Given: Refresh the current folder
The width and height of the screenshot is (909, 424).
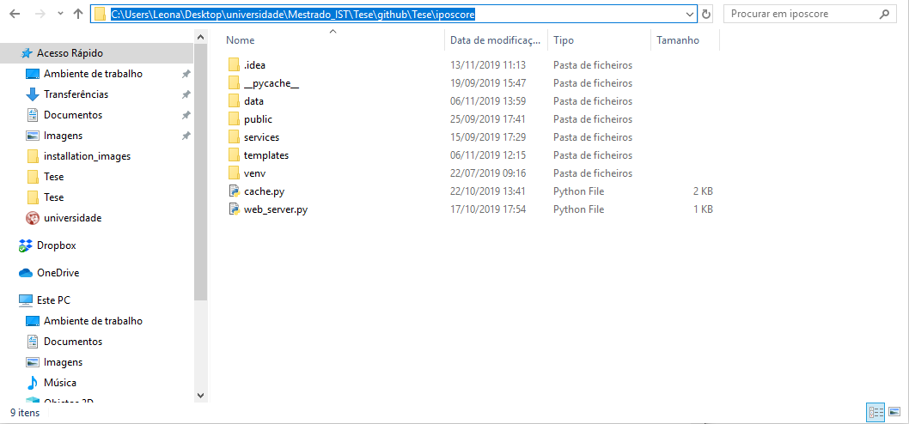Looking at the screenshot, I should (705, 14).
